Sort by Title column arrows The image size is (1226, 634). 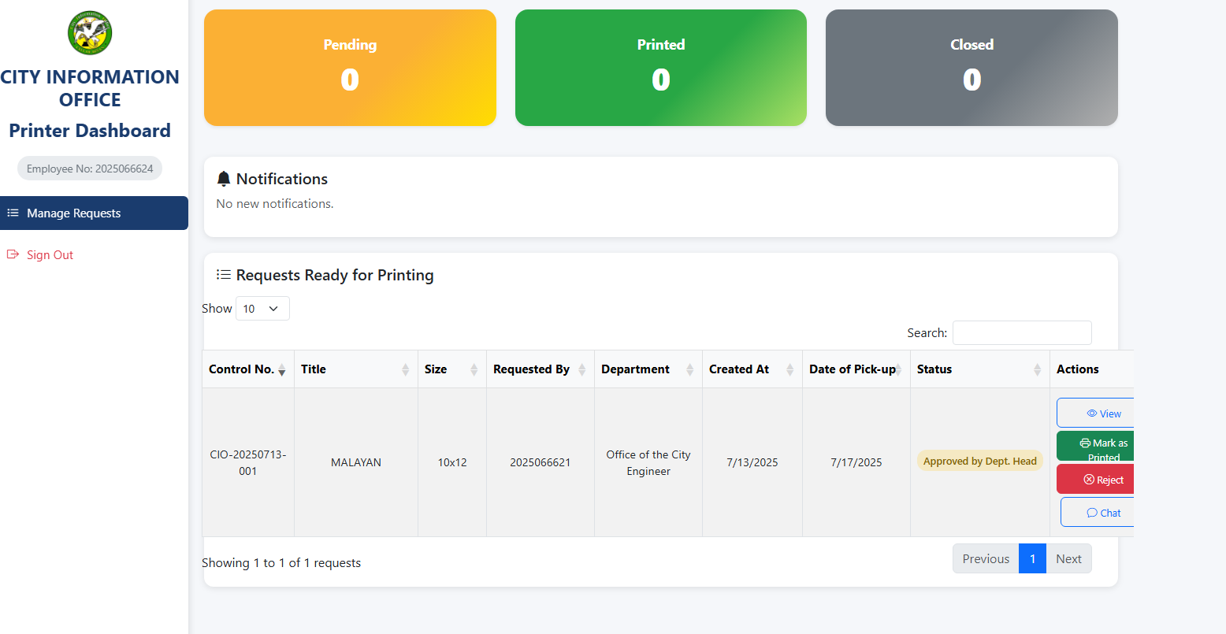pyautogui.click(x=406, y=369)
